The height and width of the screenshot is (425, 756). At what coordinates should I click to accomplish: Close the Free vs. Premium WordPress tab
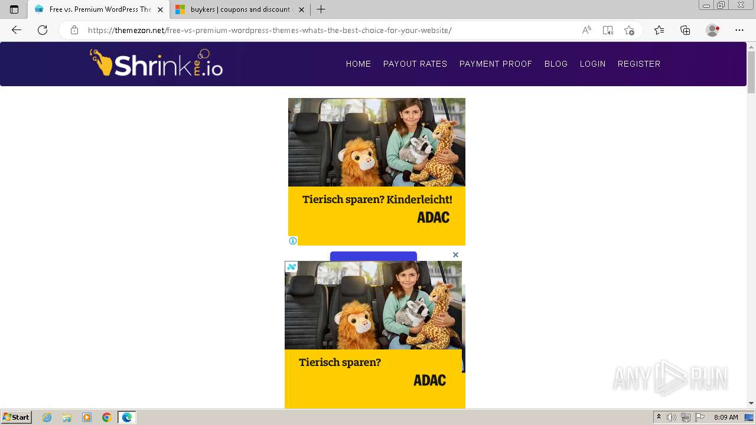[x=160, y=9]
